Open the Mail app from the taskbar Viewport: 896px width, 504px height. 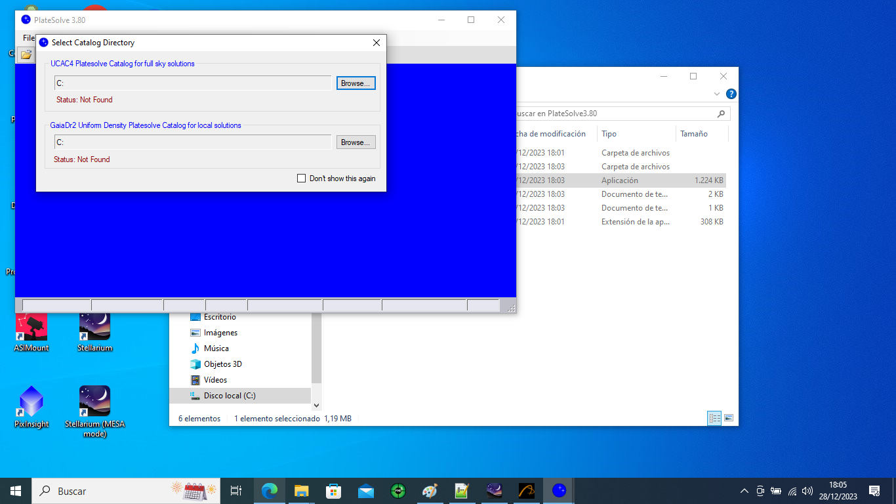click(x=366, y=491)
